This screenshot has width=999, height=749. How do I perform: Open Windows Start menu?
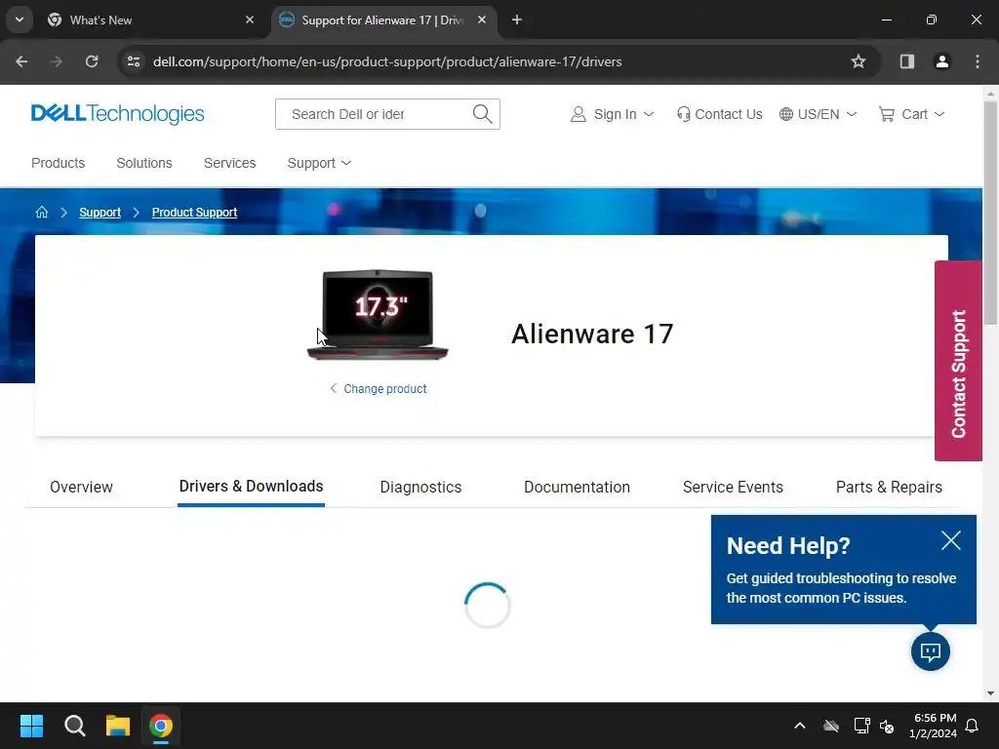coord(31,726)
